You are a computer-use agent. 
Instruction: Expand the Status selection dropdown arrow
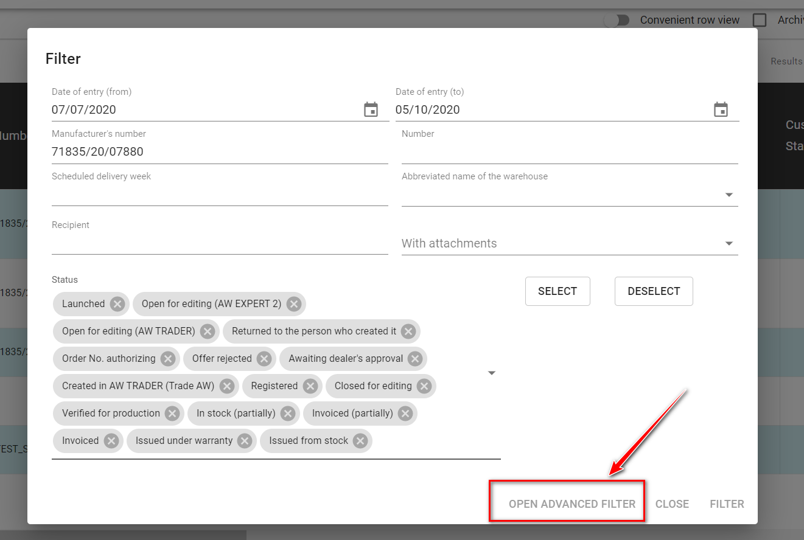point(492,373)
